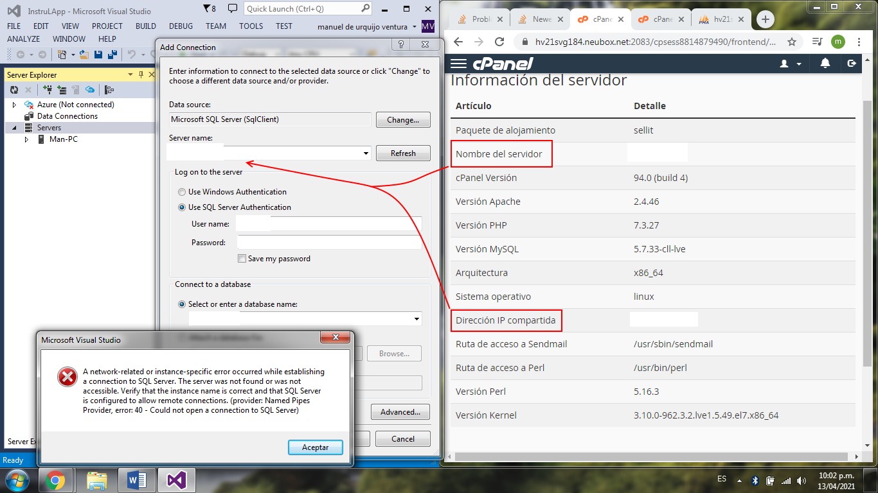Click the Chrome reload button
The width and height of the screenshot is (878, 493).
pyautogui.click(x=499, y=42)
